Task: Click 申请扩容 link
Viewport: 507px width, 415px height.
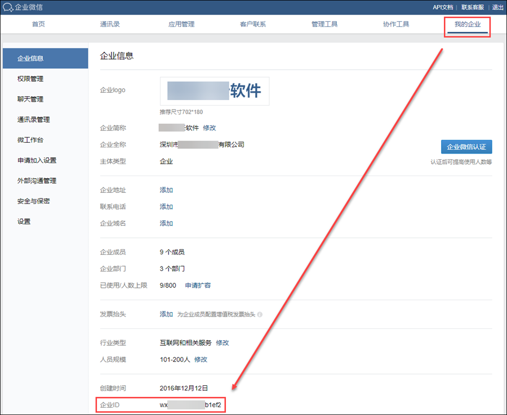Action: point(198,285)
